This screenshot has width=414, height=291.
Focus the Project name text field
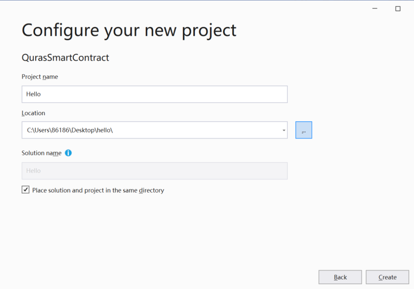(x=154, y=94)
